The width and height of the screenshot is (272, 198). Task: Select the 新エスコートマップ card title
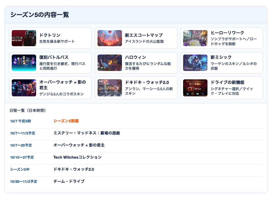click(144, 35)
